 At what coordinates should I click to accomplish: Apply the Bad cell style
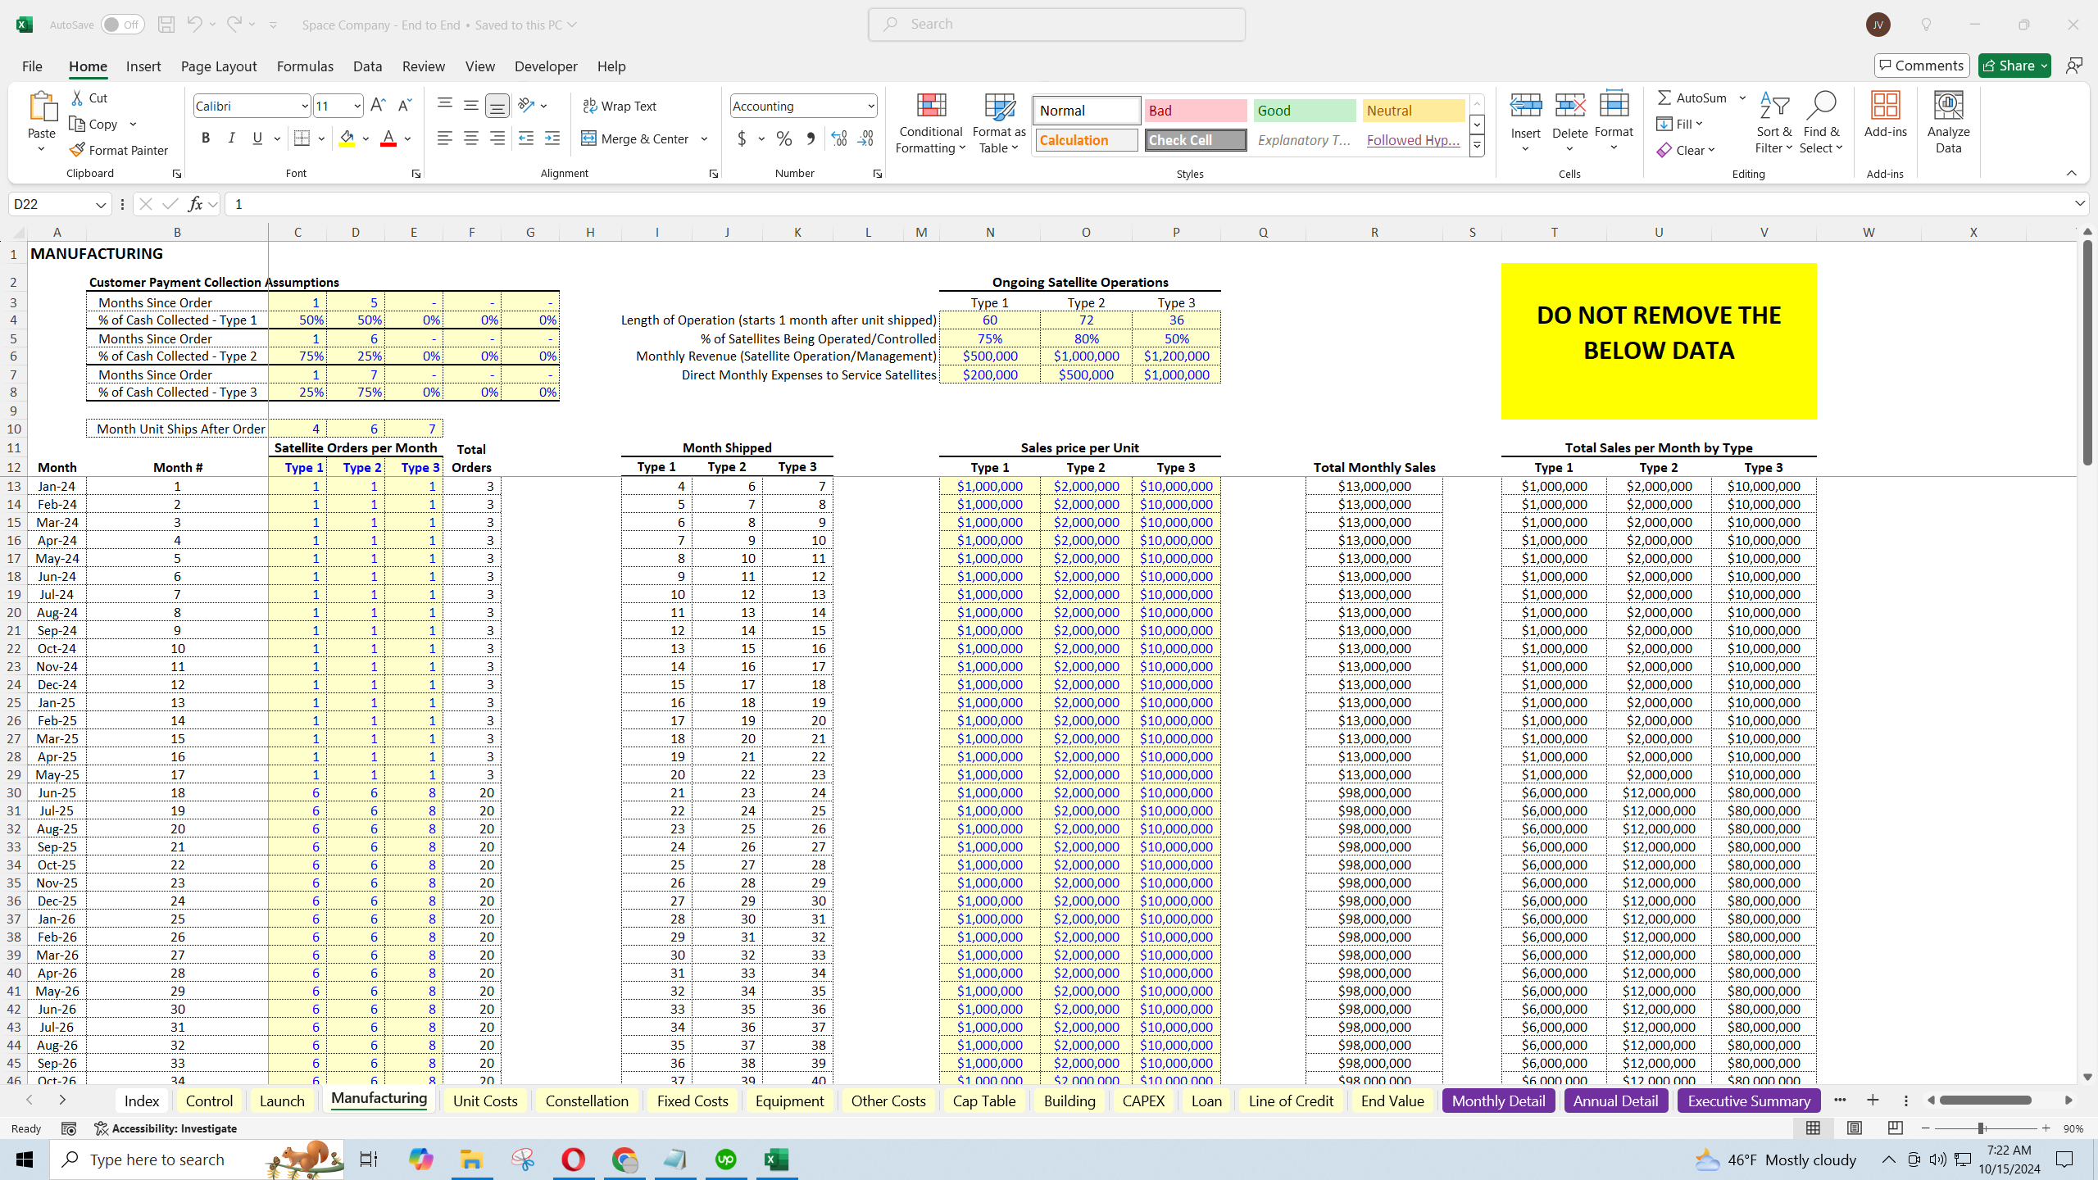click(x=1196, y=111)
